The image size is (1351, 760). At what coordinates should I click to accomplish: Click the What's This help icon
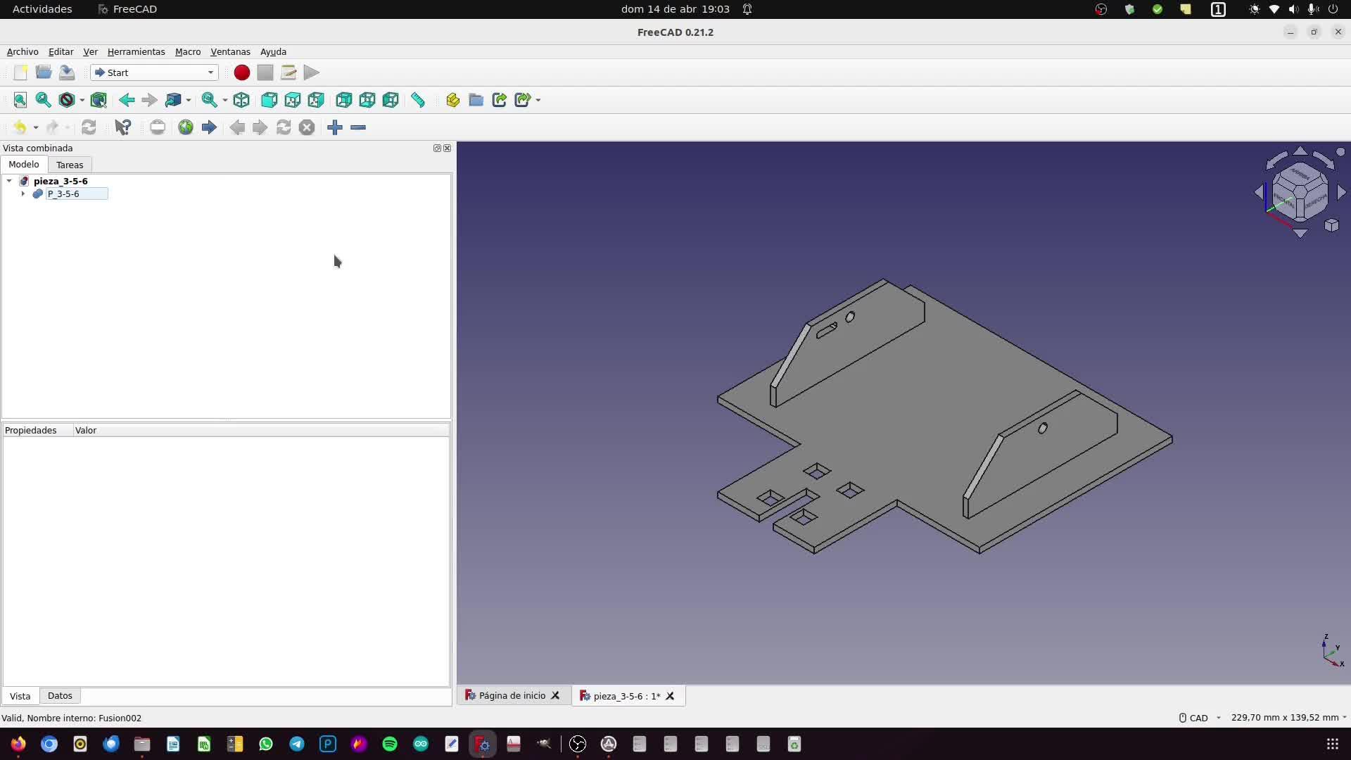point(123,127)
